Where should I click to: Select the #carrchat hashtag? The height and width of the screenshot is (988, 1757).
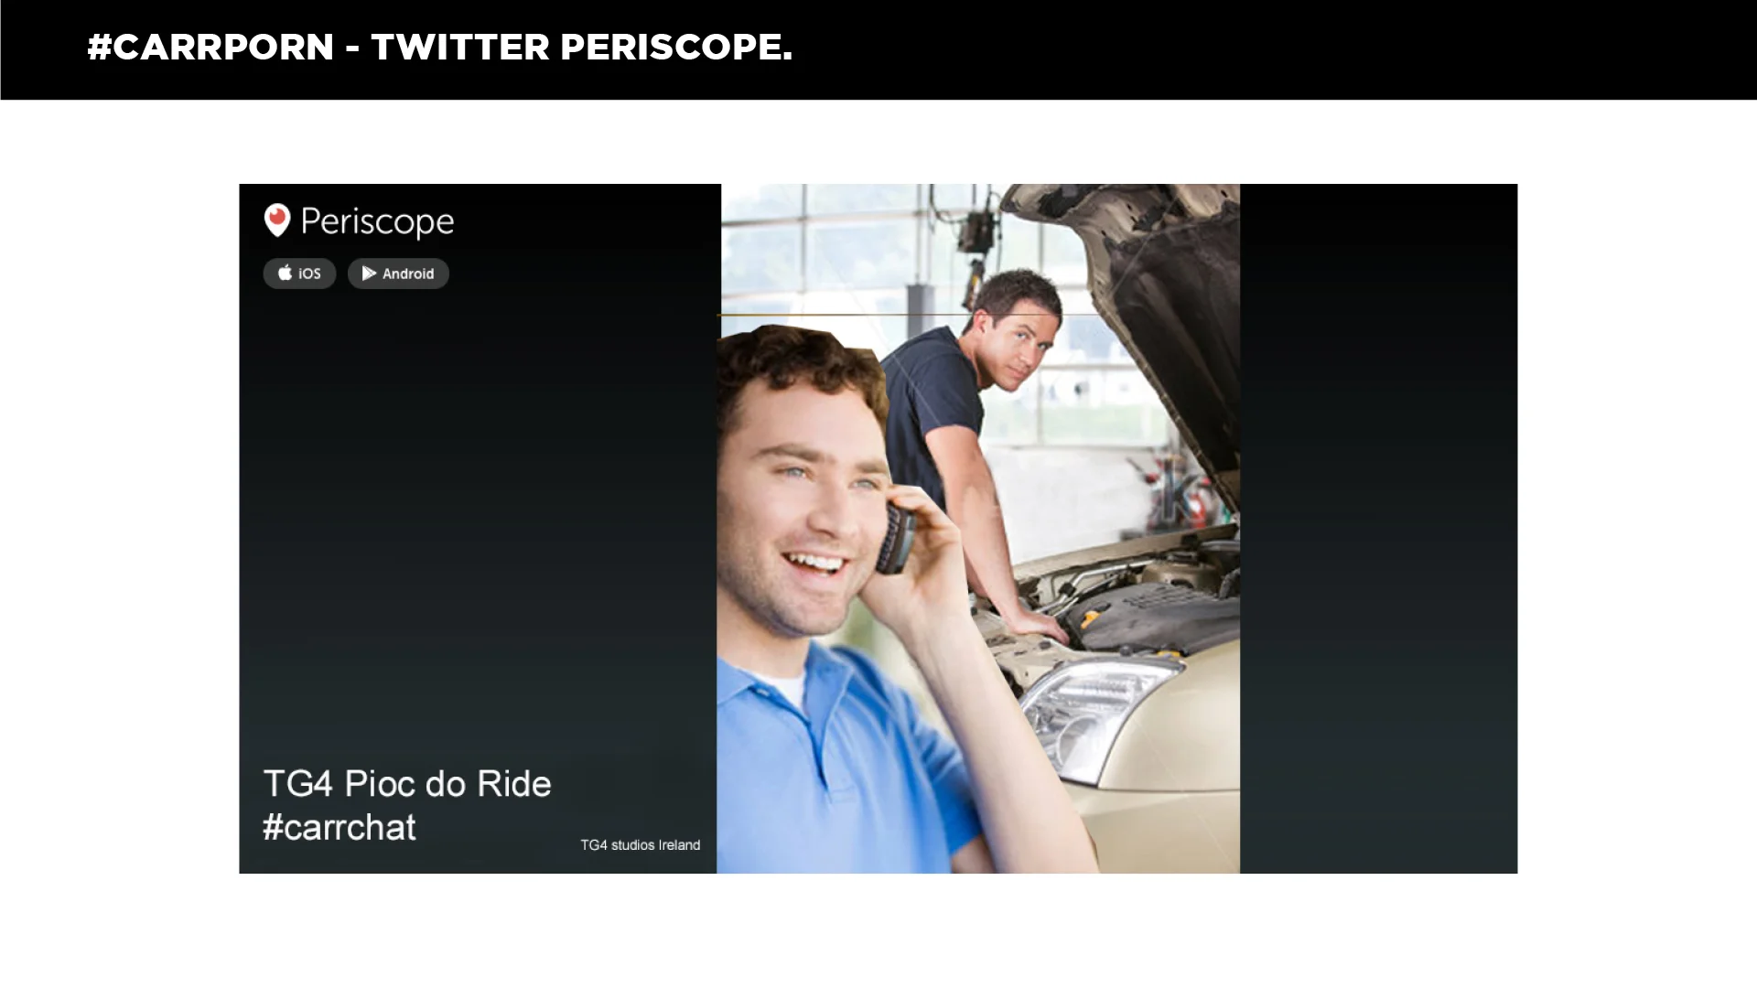coord(340,827)
